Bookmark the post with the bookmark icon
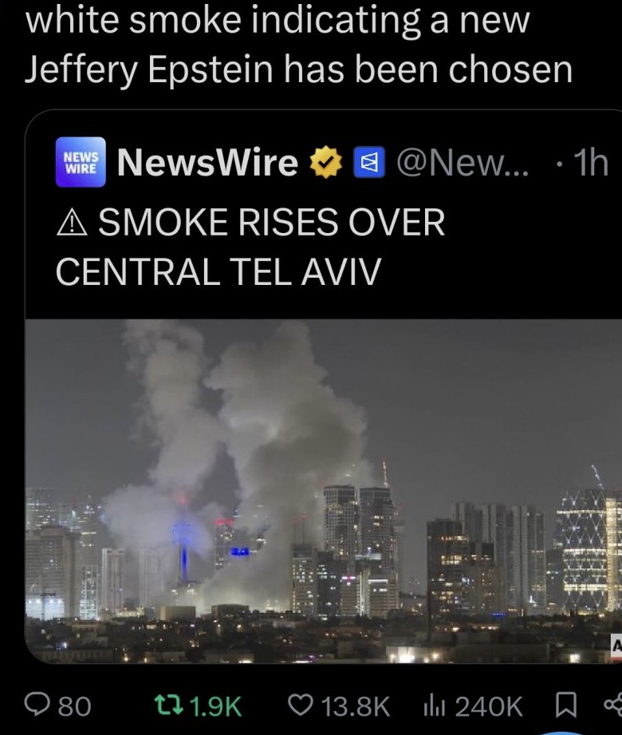 pos(565,706)
